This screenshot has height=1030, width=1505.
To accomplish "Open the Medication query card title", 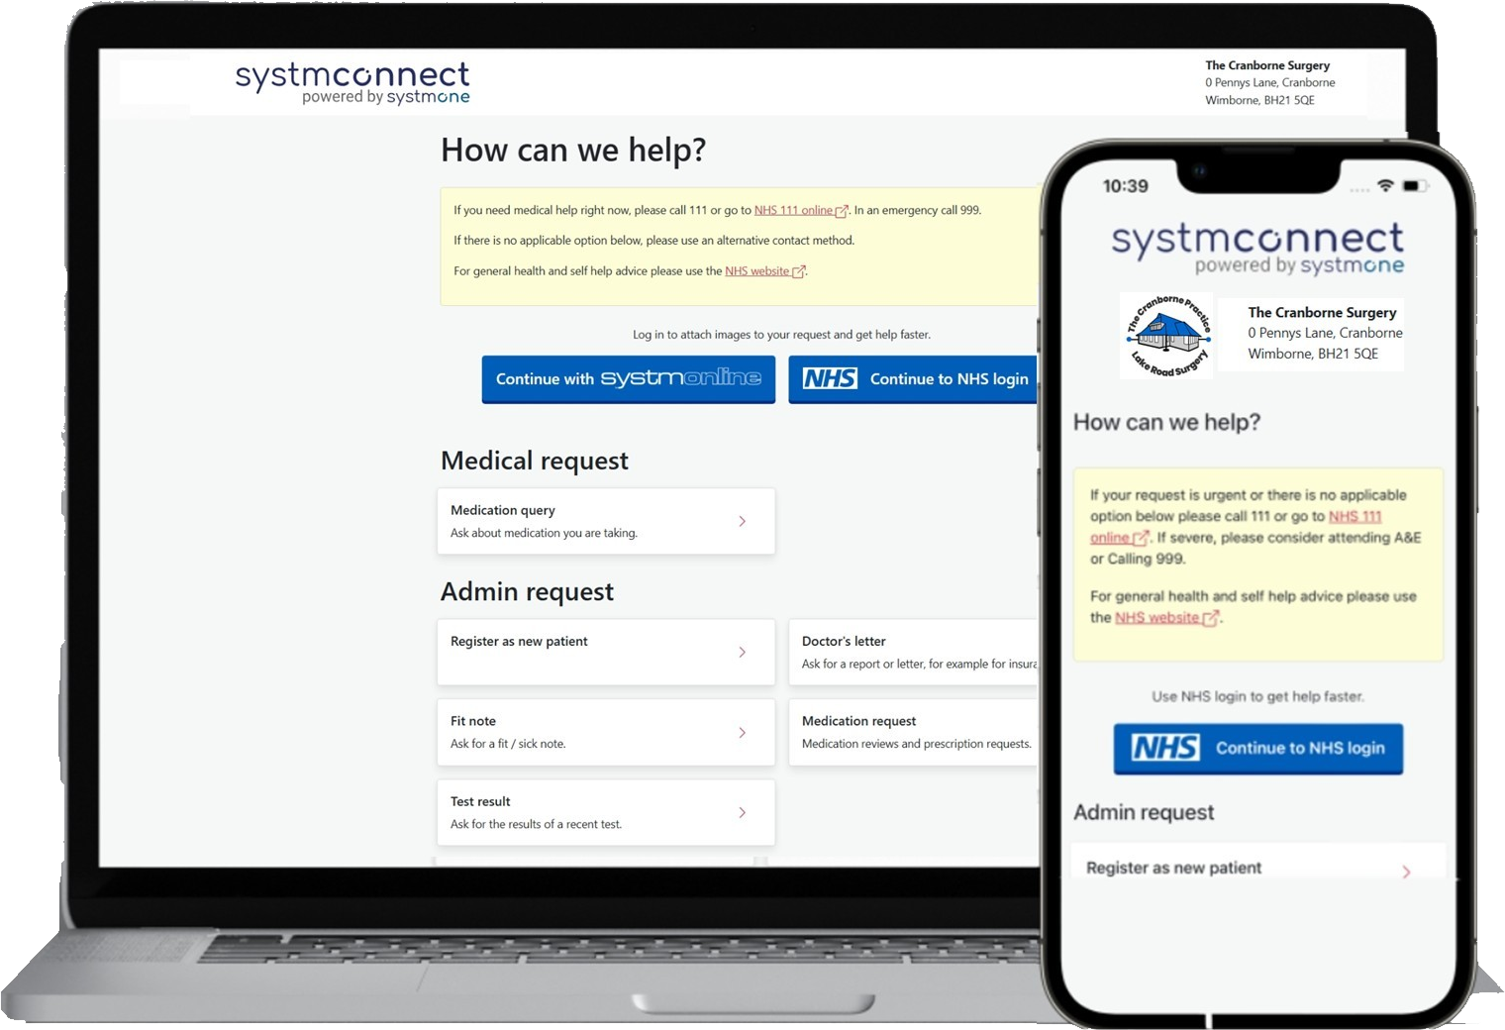I will pyautogui.click(x=502, y=510).
